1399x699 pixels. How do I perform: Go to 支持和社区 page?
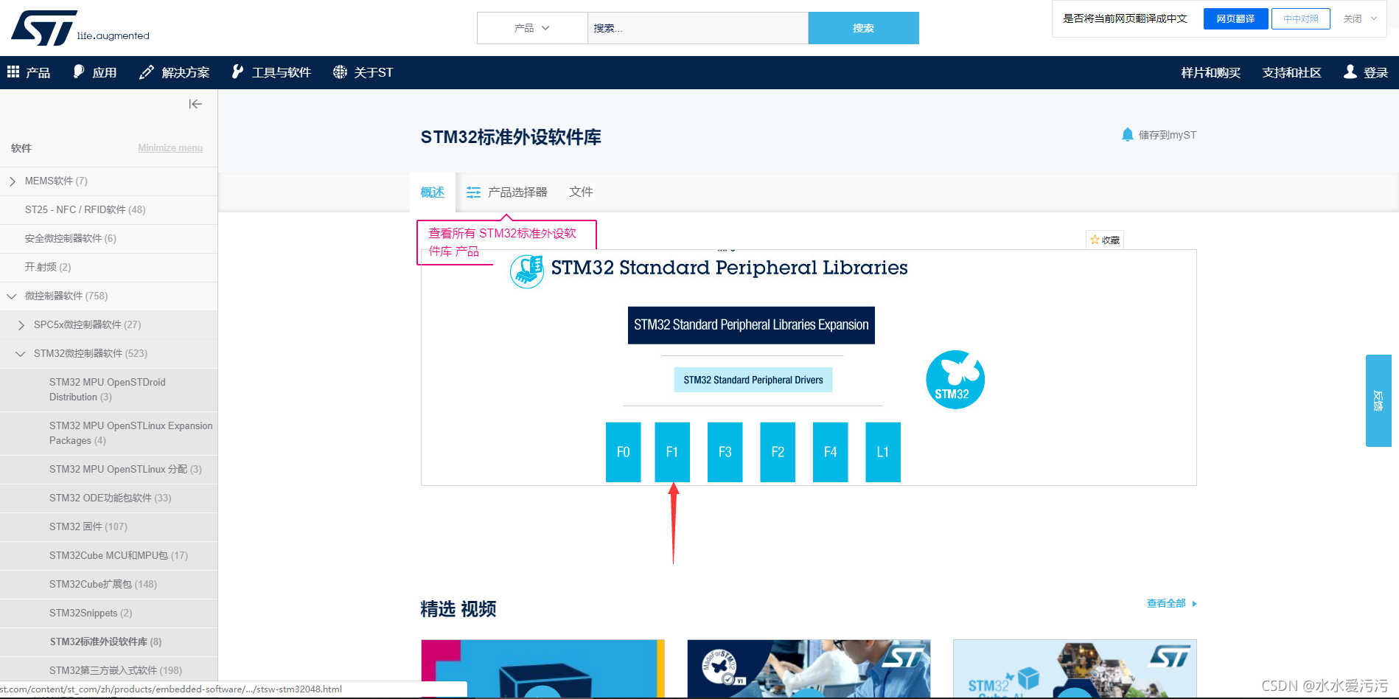pyautogui.click(x=1291, y=72)
